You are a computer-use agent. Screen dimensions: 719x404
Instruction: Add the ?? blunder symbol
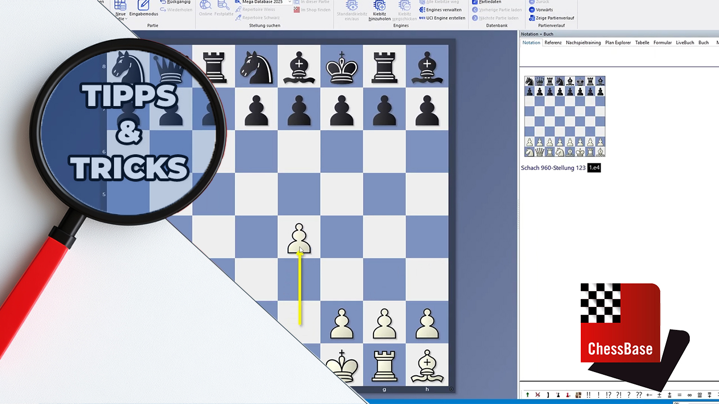(x=639, y=395)
